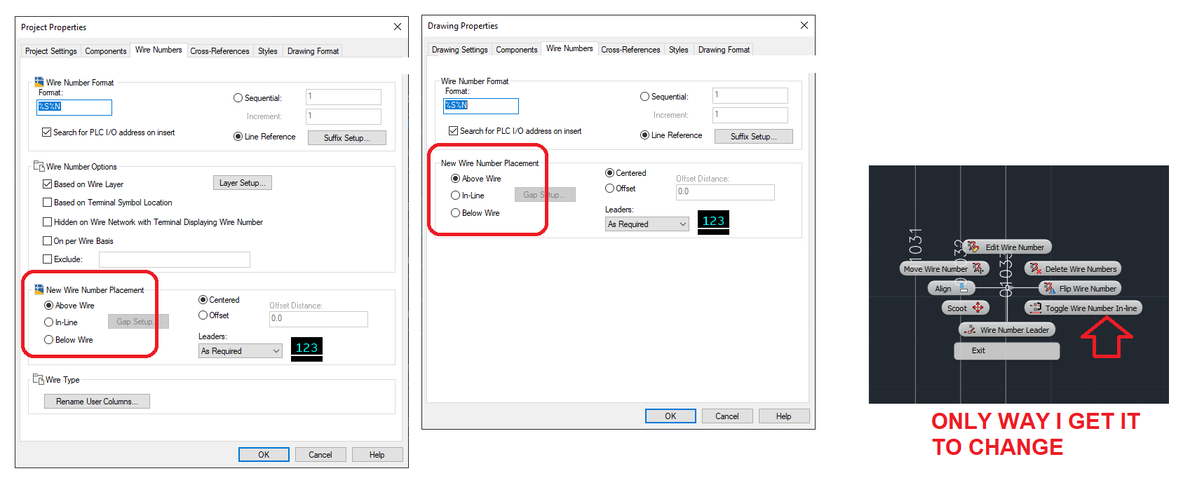The width and height of the screenshot is (1183, 478).
Task: Choose Centered radio in Project Properties
Action: [203, 299]
